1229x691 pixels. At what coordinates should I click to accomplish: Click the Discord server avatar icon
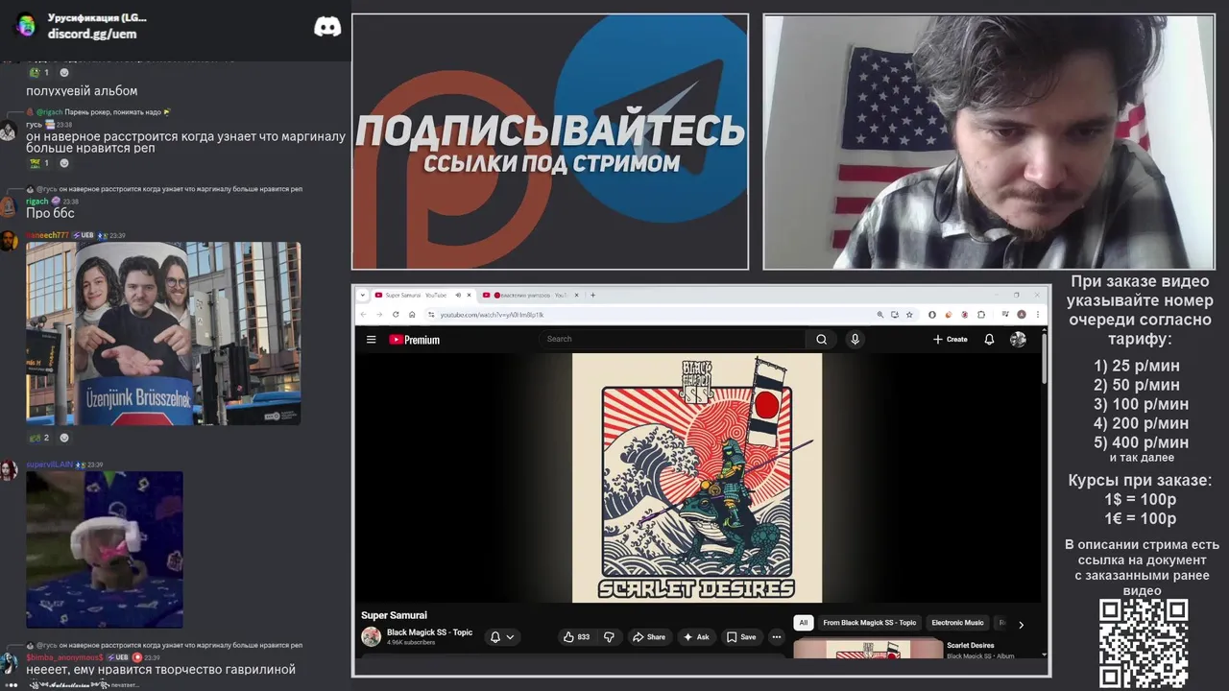pyautogui.click(x=26, y=26)
